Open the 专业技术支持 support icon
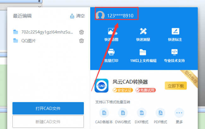 tap(174, 52)
